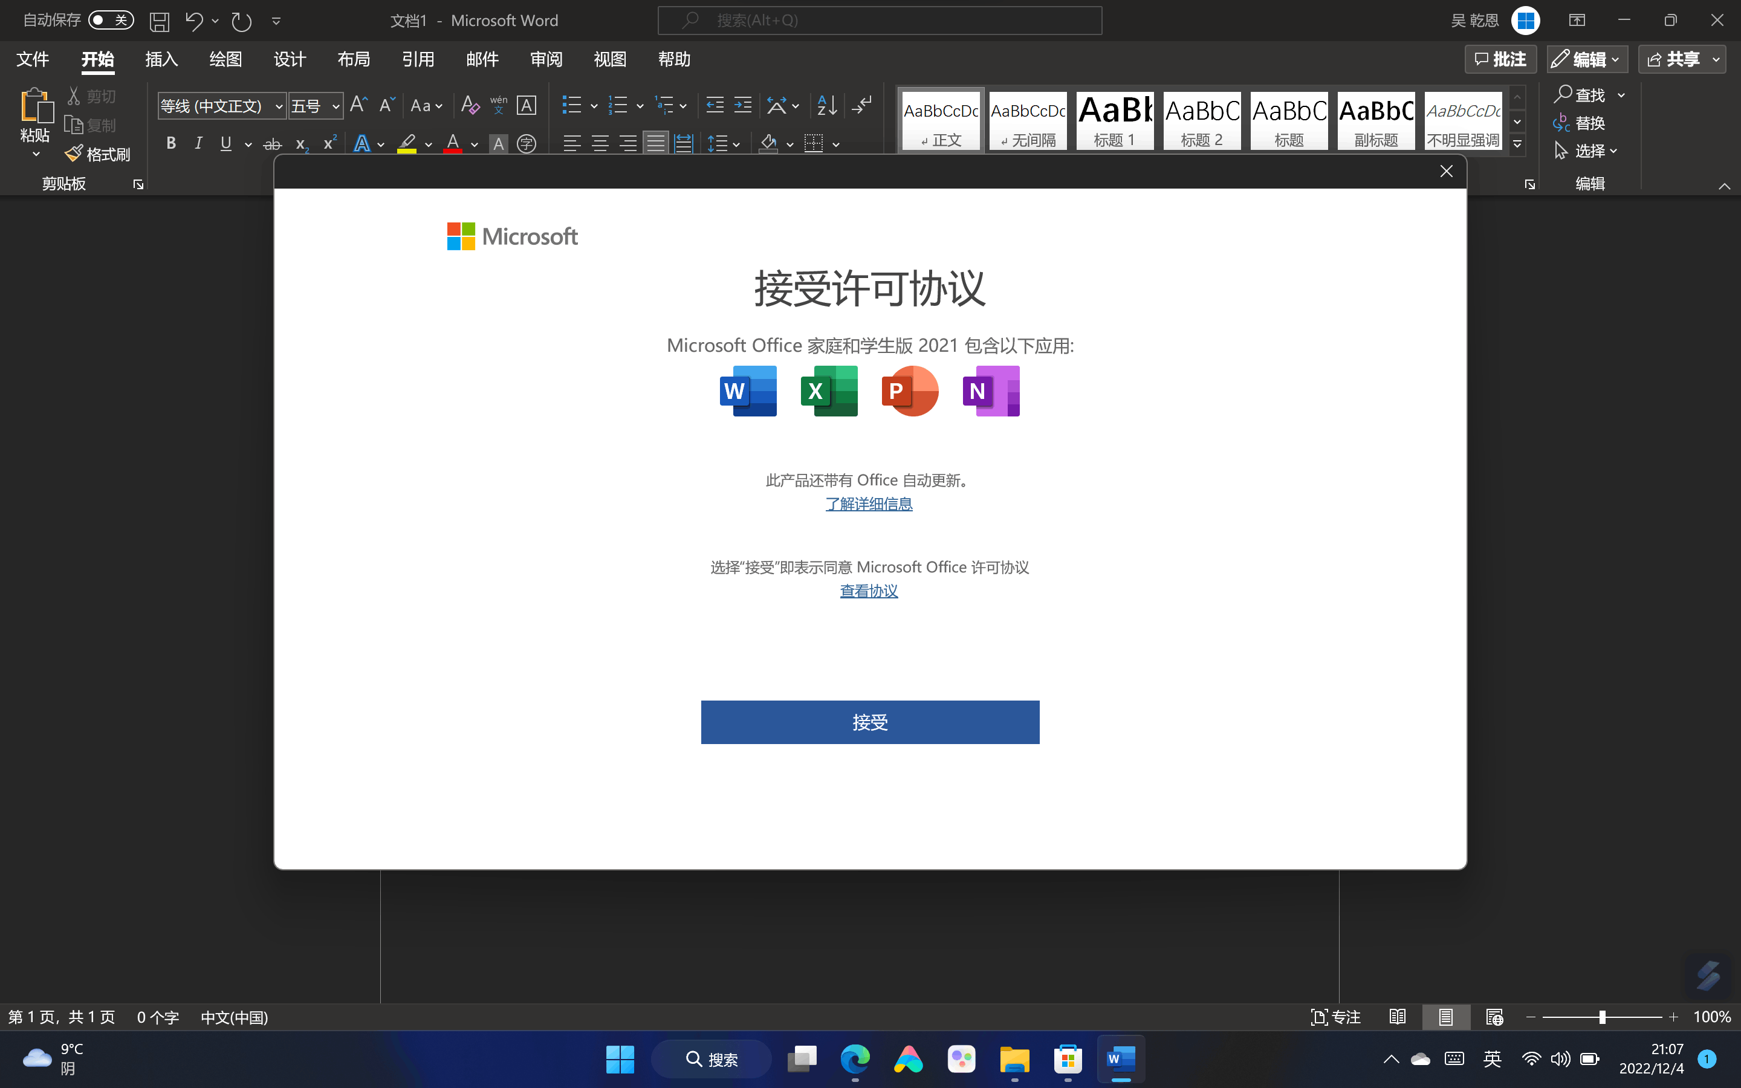Switch to Web Layout view icon
Image resolution: width=1741 pixels, height=1088 pixels.
(1494, 1017)
